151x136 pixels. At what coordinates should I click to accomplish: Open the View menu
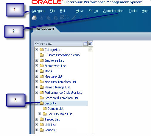click(80, 11)
